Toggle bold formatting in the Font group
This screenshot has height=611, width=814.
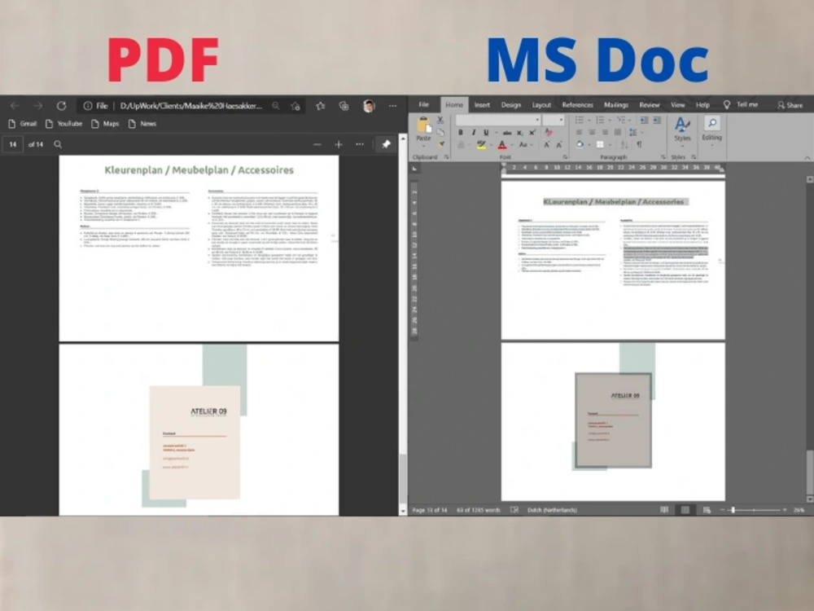click(461, 132)
